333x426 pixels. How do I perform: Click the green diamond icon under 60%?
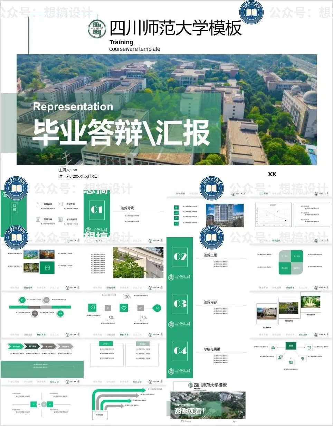[x=124, y=308]
